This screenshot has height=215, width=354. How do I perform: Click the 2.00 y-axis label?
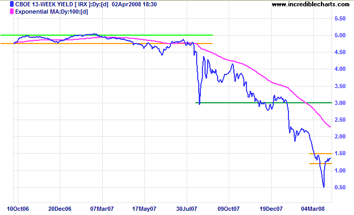(x=340, y=136)
